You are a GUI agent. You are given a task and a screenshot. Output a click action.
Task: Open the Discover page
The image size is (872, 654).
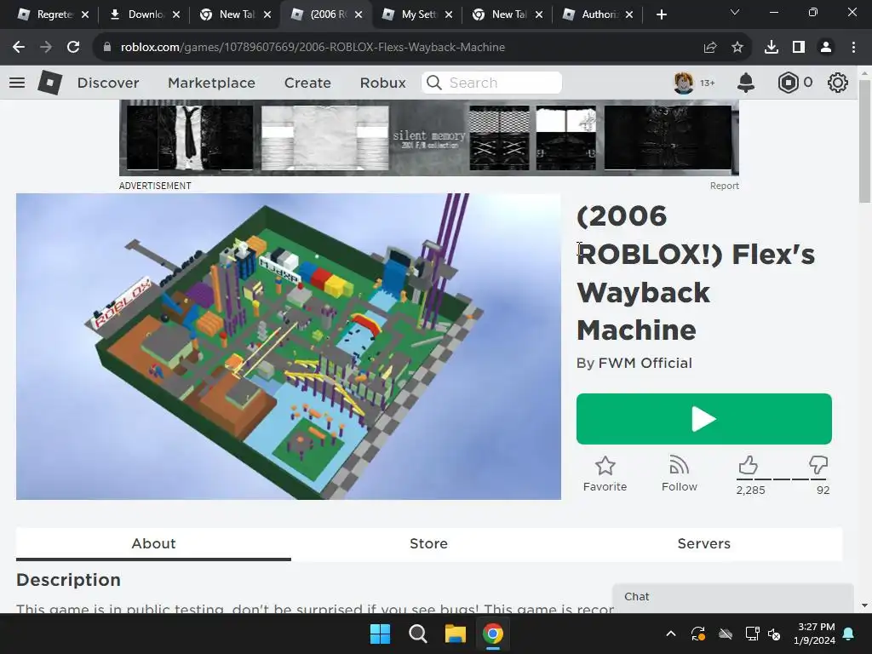click(x=108, y=83)
